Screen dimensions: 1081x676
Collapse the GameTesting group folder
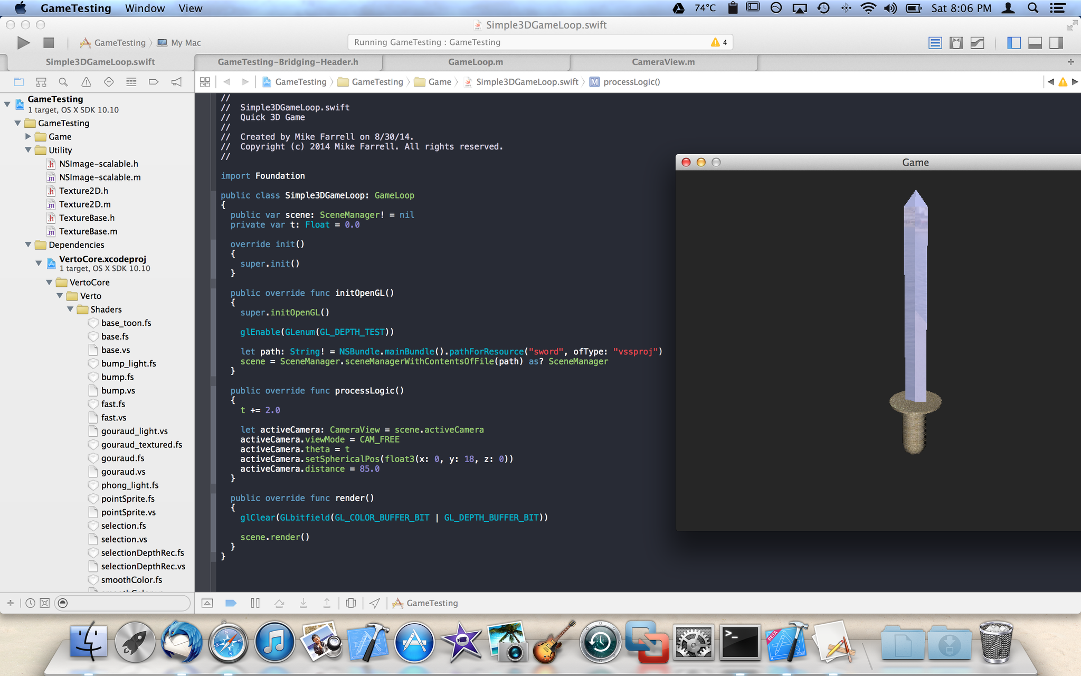[17, 123]
